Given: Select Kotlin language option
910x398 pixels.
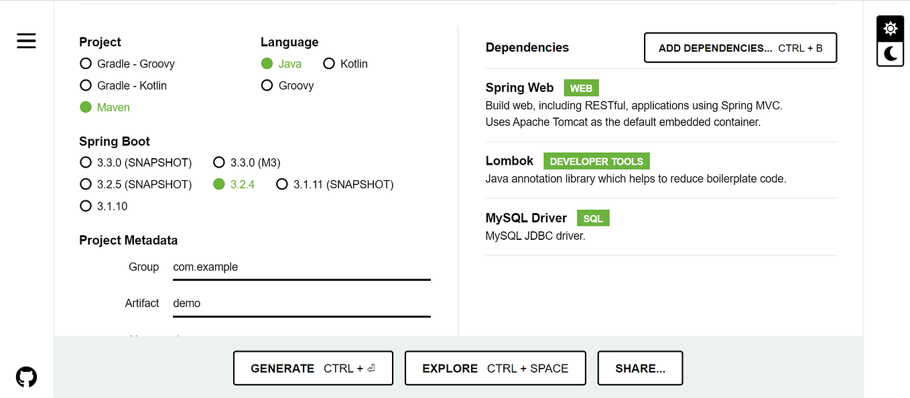Looking at the screenshot, I should pyautogui.click(x=329, y=64).
